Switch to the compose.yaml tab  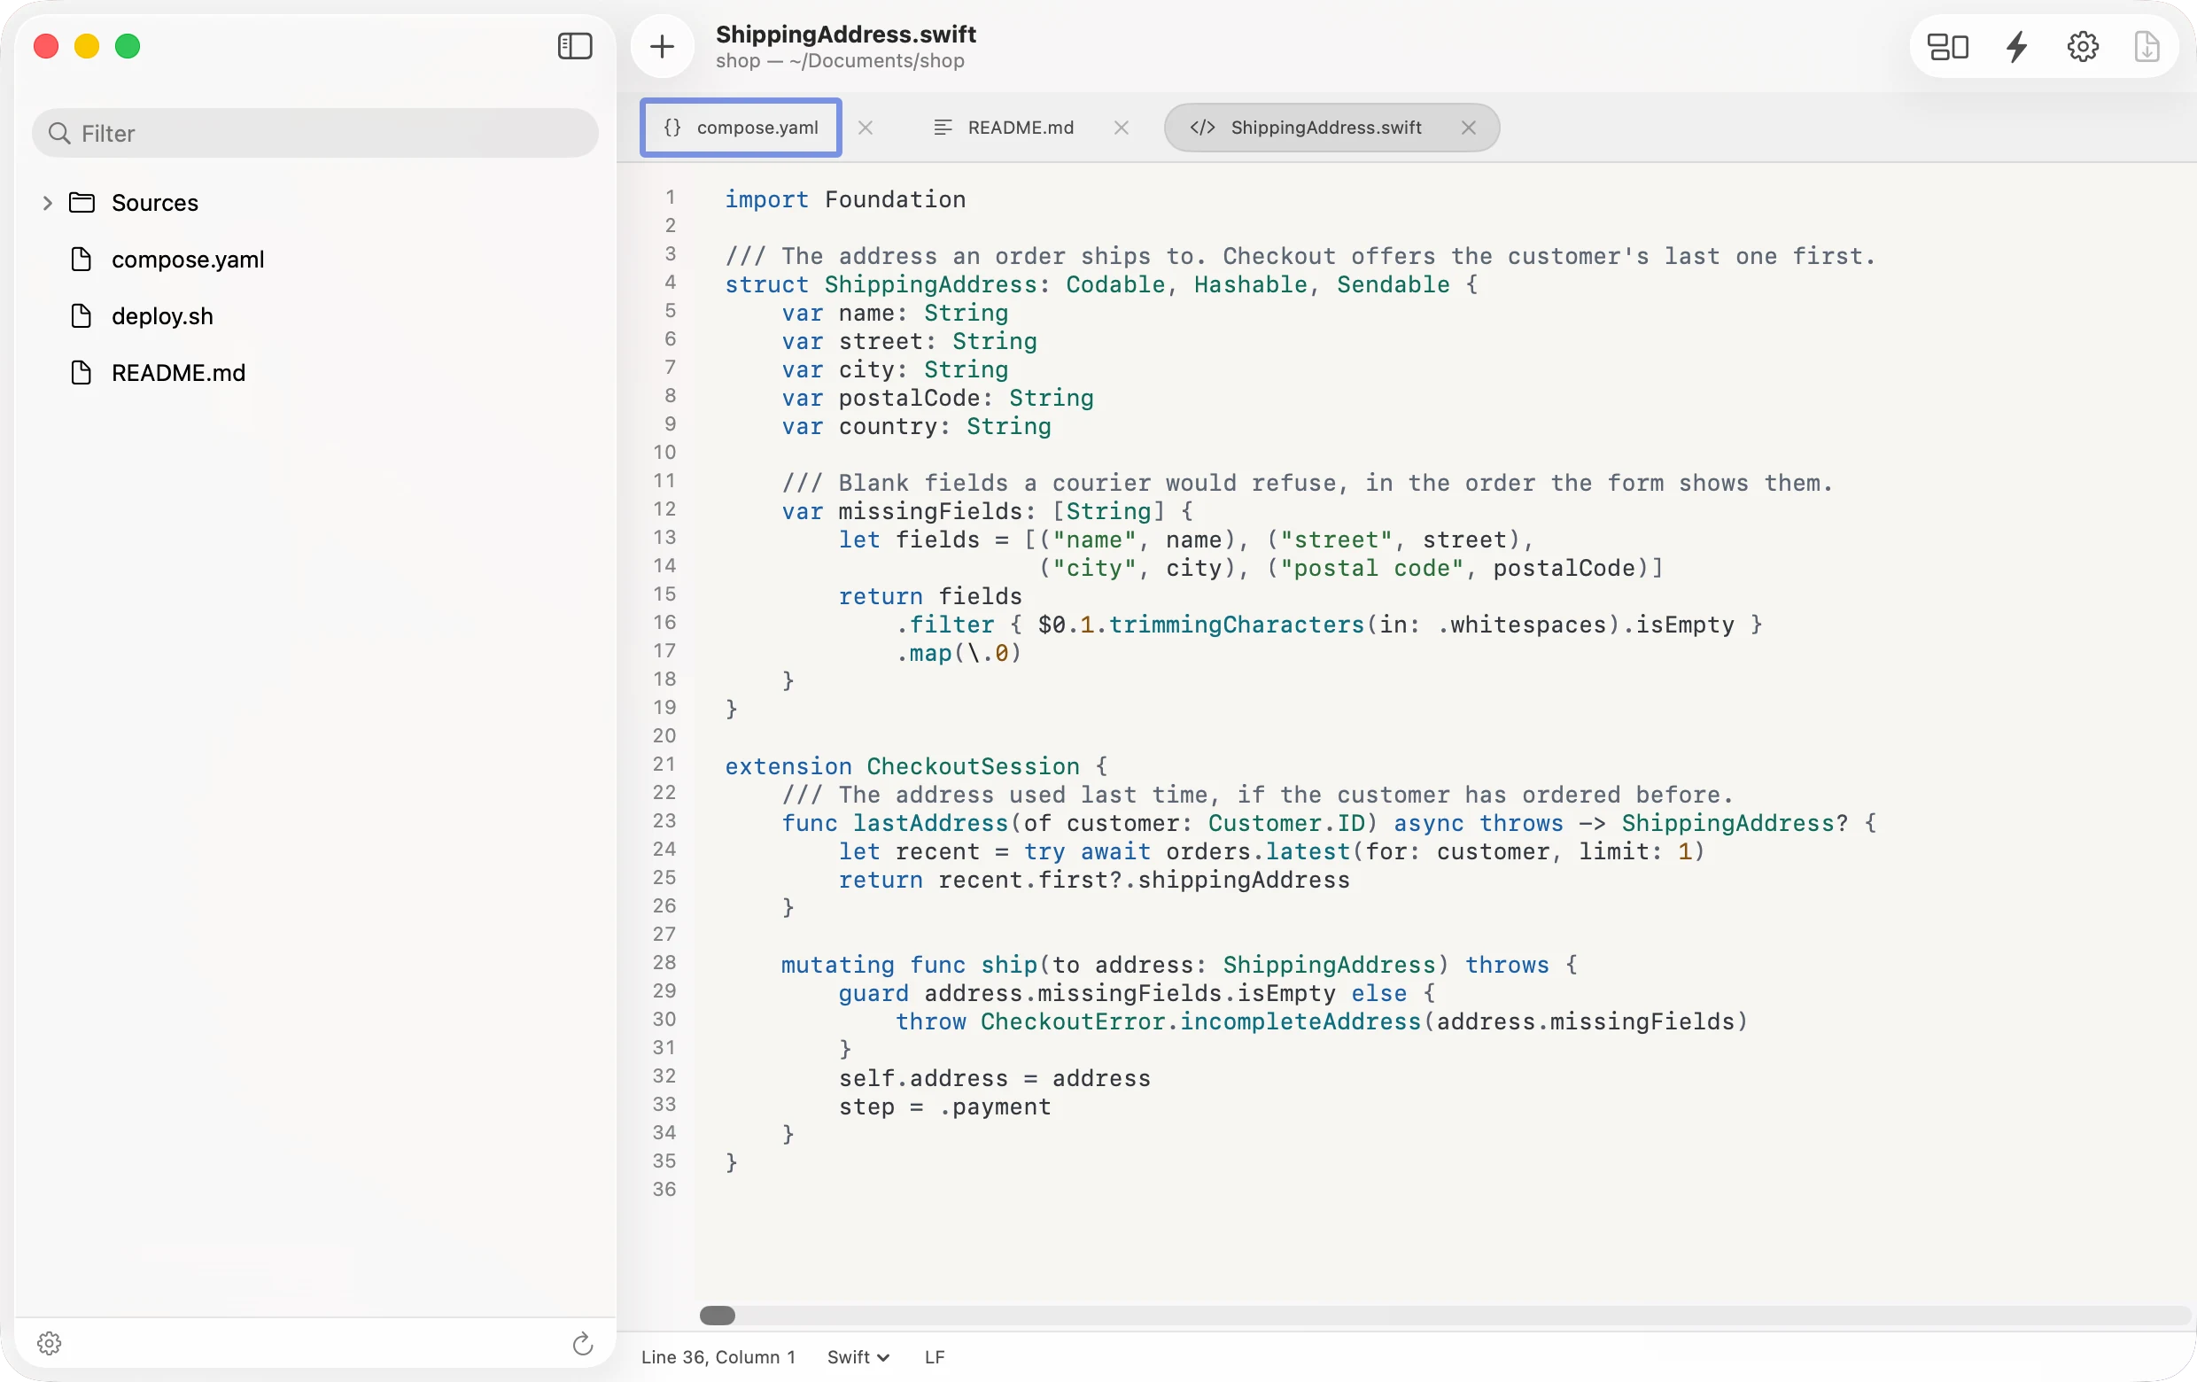click(741, 128)
